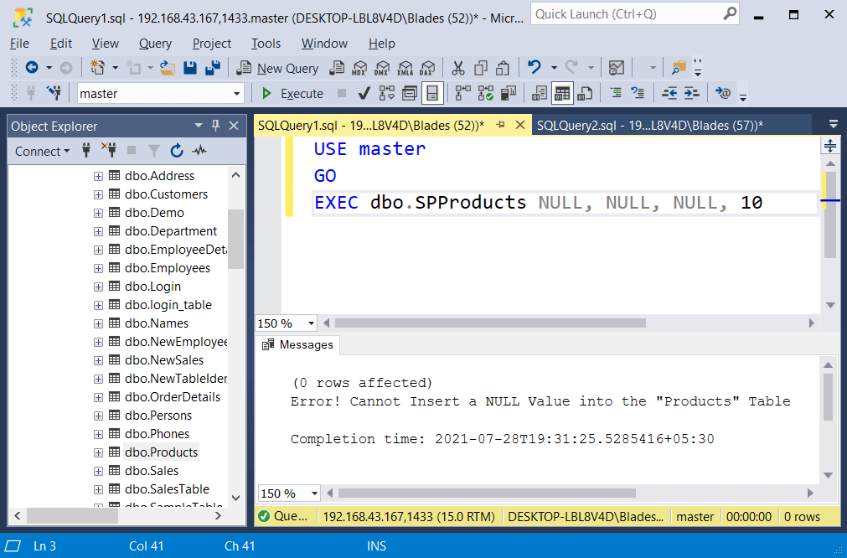The height and width of the screenshot is (558, 847).
Task: Parse the query with the checkmark icon
Action: point(364,93)
